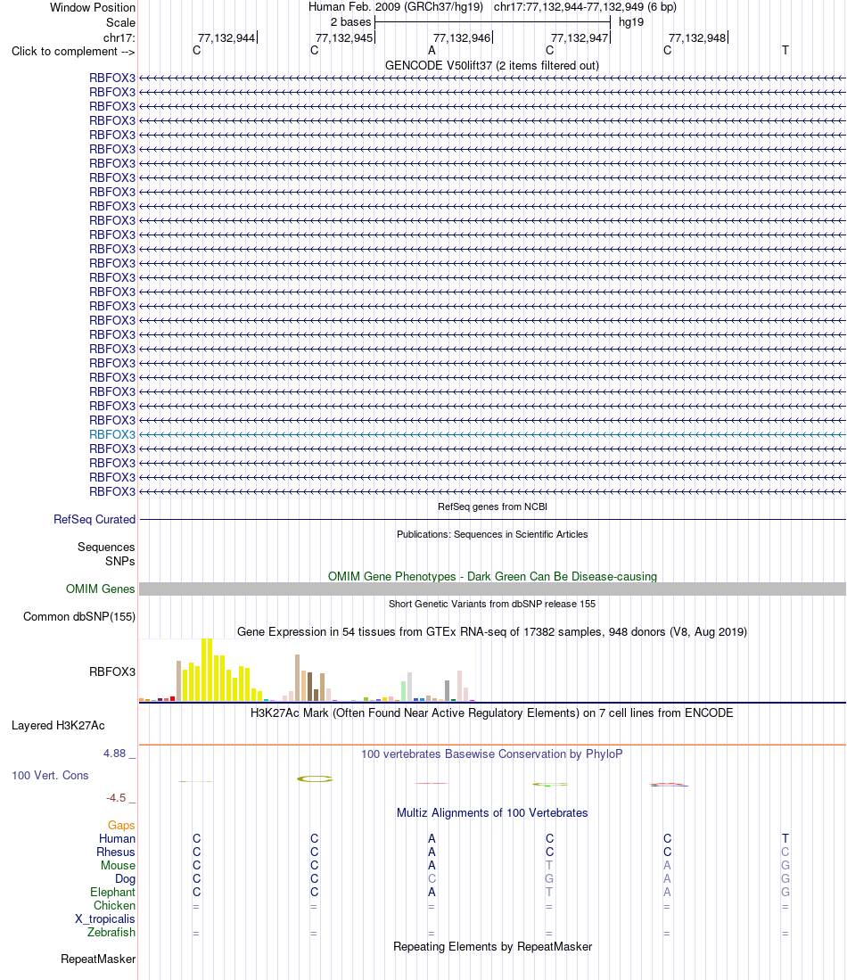This screenshot has width=847, height=980.
Task: Open the 'GENCODE V50lift37 (2 items filtered out)' track title
Action: click(492, 66)
